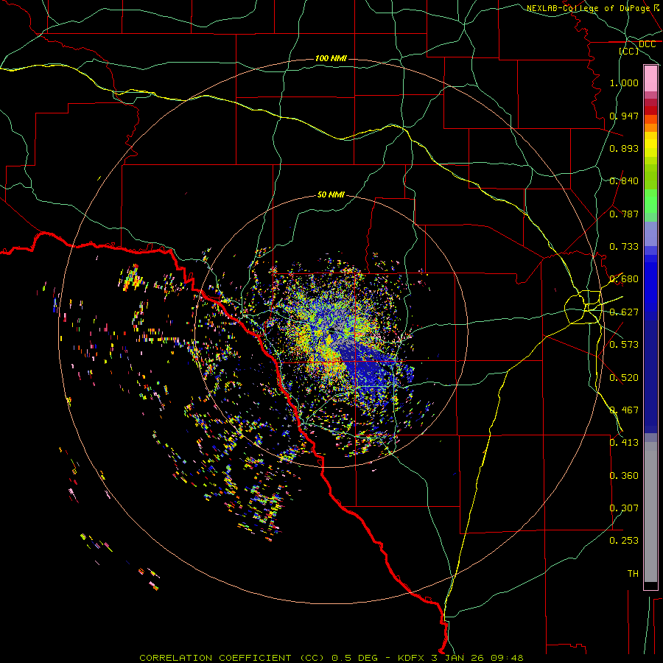The width and height of the screenshot is (663, 663).
Task: Click the 0.413 color scale value
Action: pos(624,443)
